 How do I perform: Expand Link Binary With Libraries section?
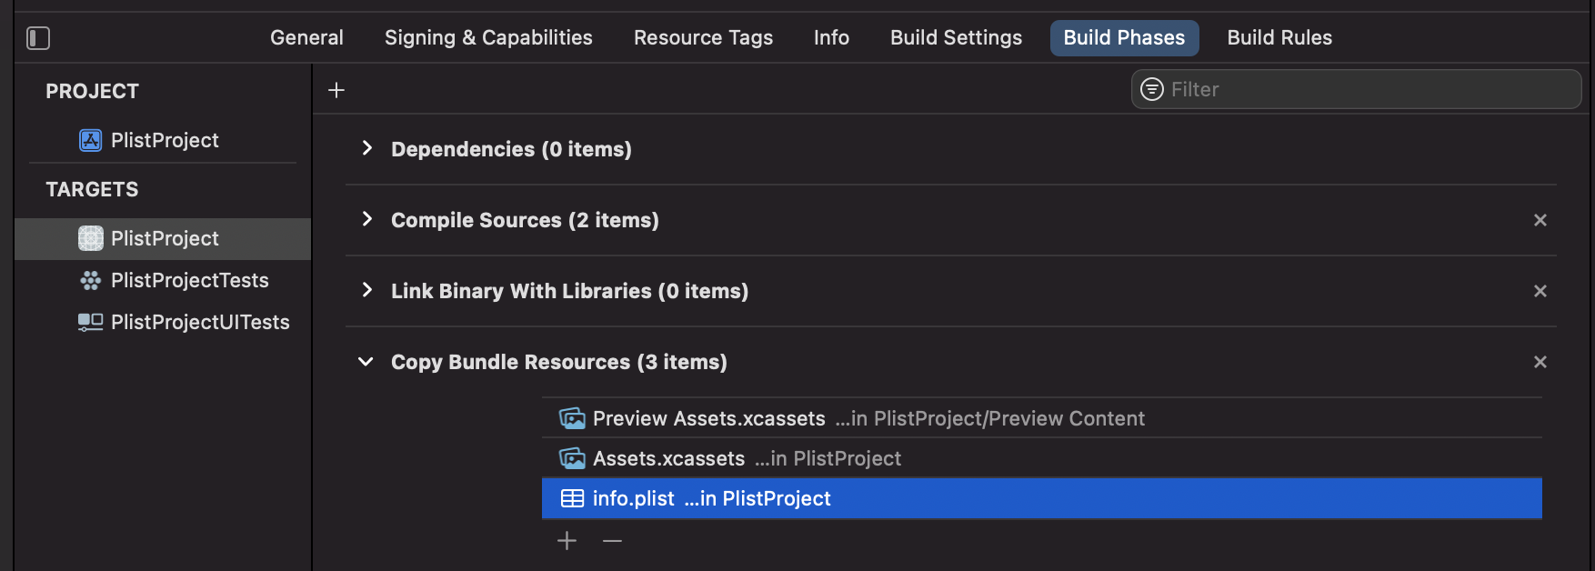366,290
